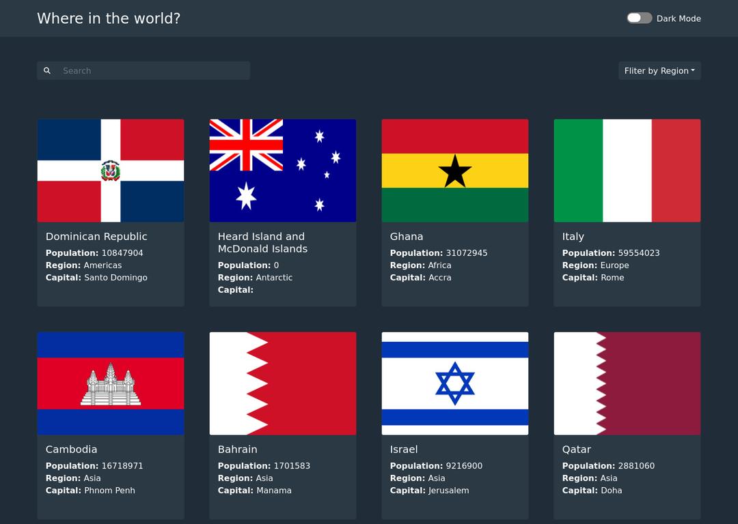
Task: Open the Heard Island and McDonald Islands flag
Action: [283, 171]
